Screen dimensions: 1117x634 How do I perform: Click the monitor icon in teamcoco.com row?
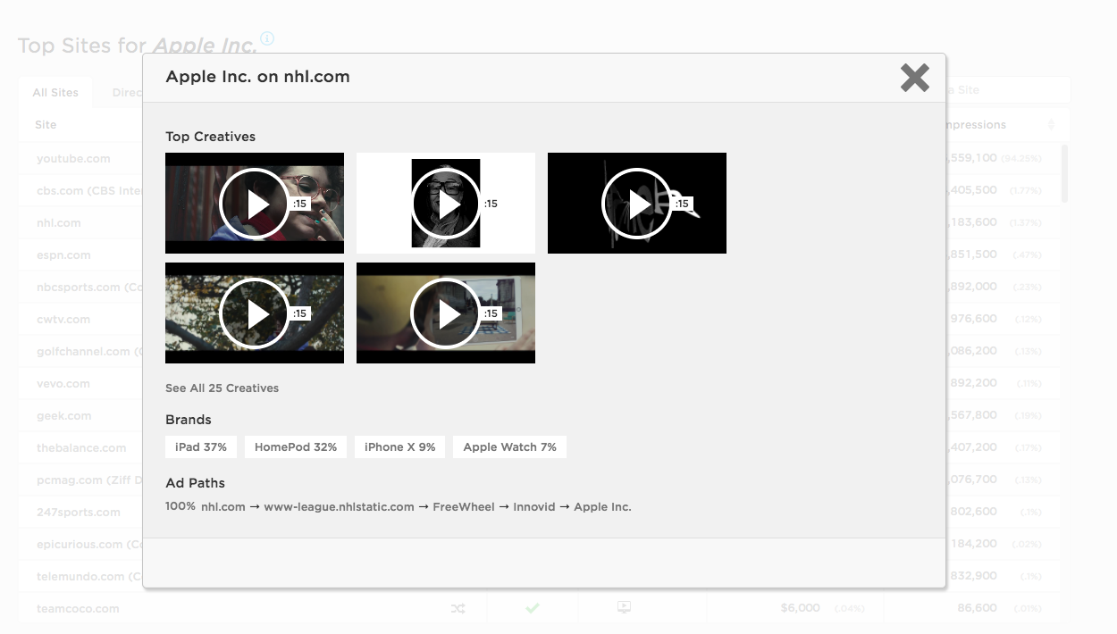(x=624, y=607)
